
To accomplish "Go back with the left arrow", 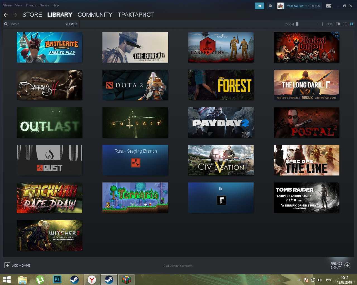I will (x=6, y=15).
